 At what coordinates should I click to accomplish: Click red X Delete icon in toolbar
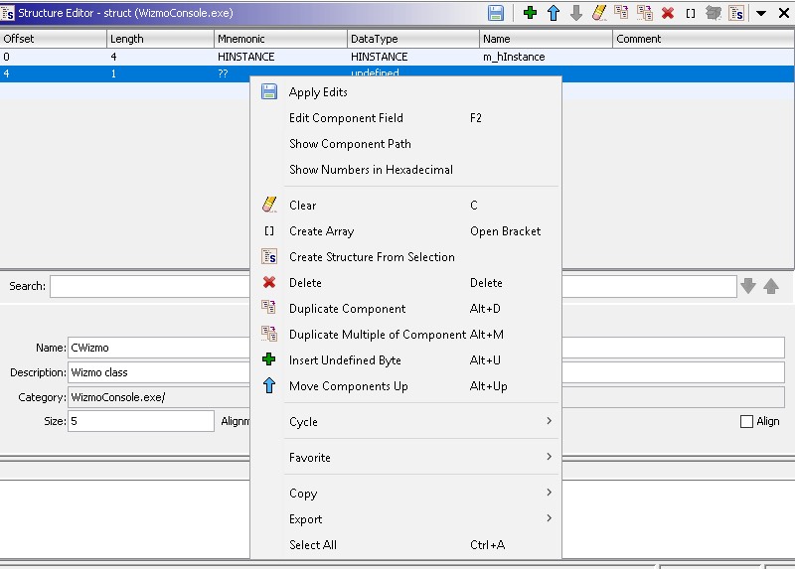coord(668,13)
